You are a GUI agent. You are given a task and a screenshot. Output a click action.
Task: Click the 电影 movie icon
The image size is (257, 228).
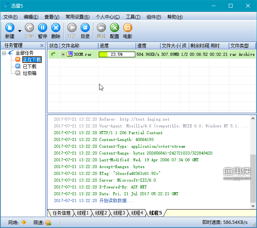(x=127, y=28)
